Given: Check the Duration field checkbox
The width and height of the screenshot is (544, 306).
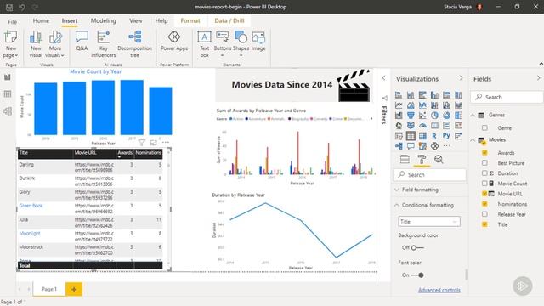Looking at the screenshot, I should tap(484, 173).
